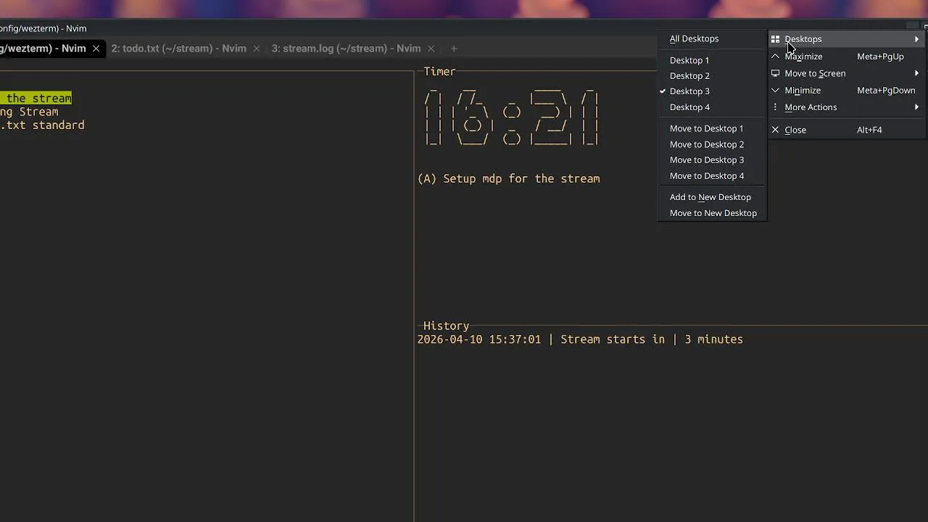
Task: Select All Desktops option
Action: (x=711, y=39)
